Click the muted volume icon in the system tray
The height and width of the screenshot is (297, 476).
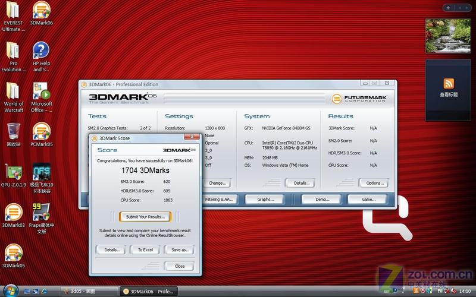point(455,291)
